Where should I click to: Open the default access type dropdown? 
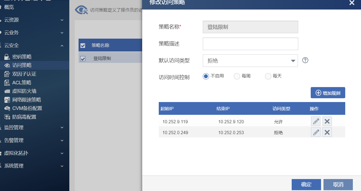pyautogui.click(x=250, y=61)
